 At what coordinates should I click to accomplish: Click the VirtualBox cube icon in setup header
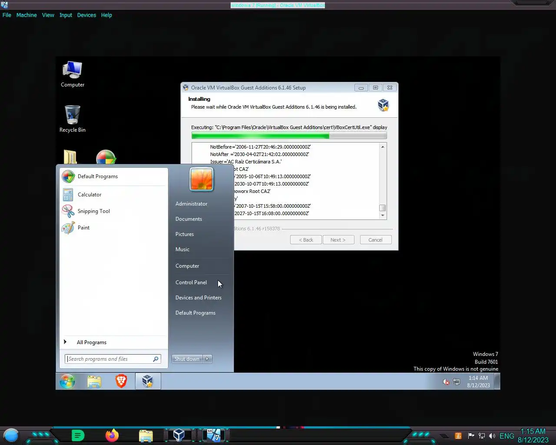383,105
